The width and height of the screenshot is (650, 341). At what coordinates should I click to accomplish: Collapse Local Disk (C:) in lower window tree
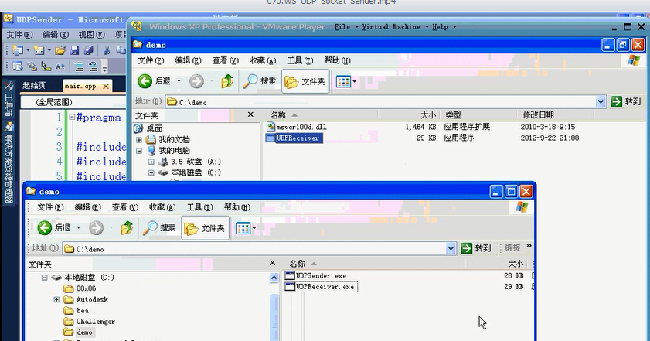click(x=44, y=278)
